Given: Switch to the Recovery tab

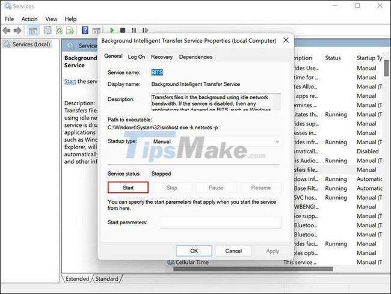Looking at the screenshot, I should coord(162,57).
